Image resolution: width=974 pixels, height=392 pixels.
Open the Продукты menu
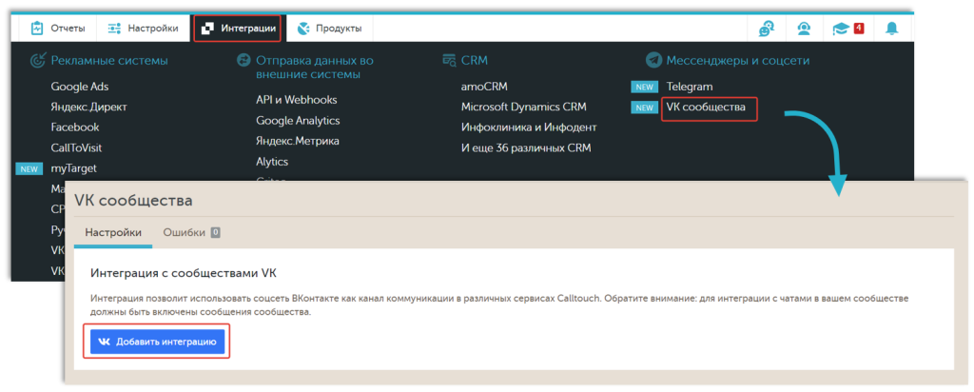point(331,29)
